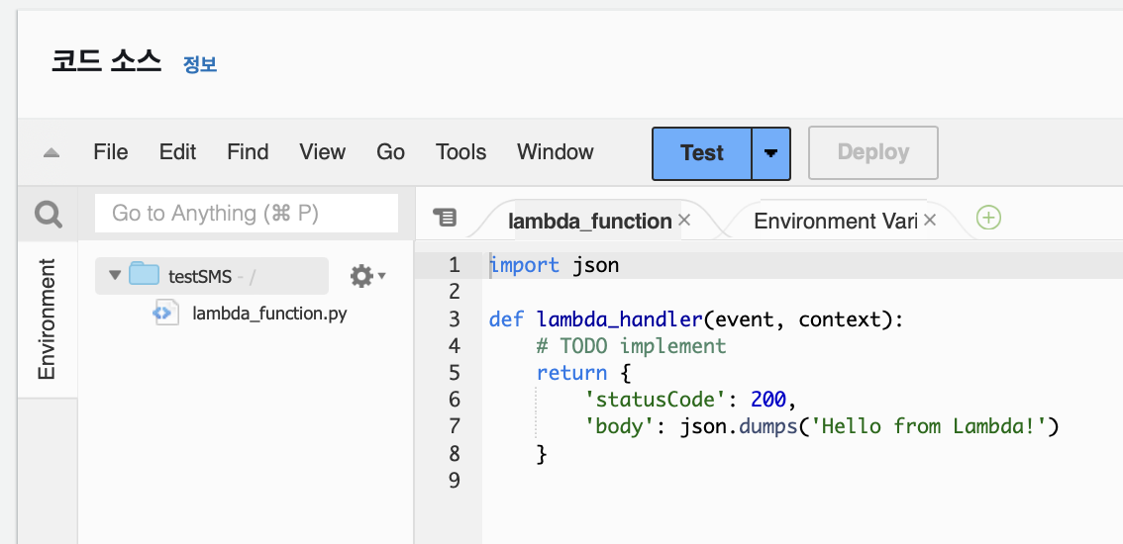Click the search magnifier icon in sidebar
Screen dimensions: 1123x544
[x=48, y=214]
